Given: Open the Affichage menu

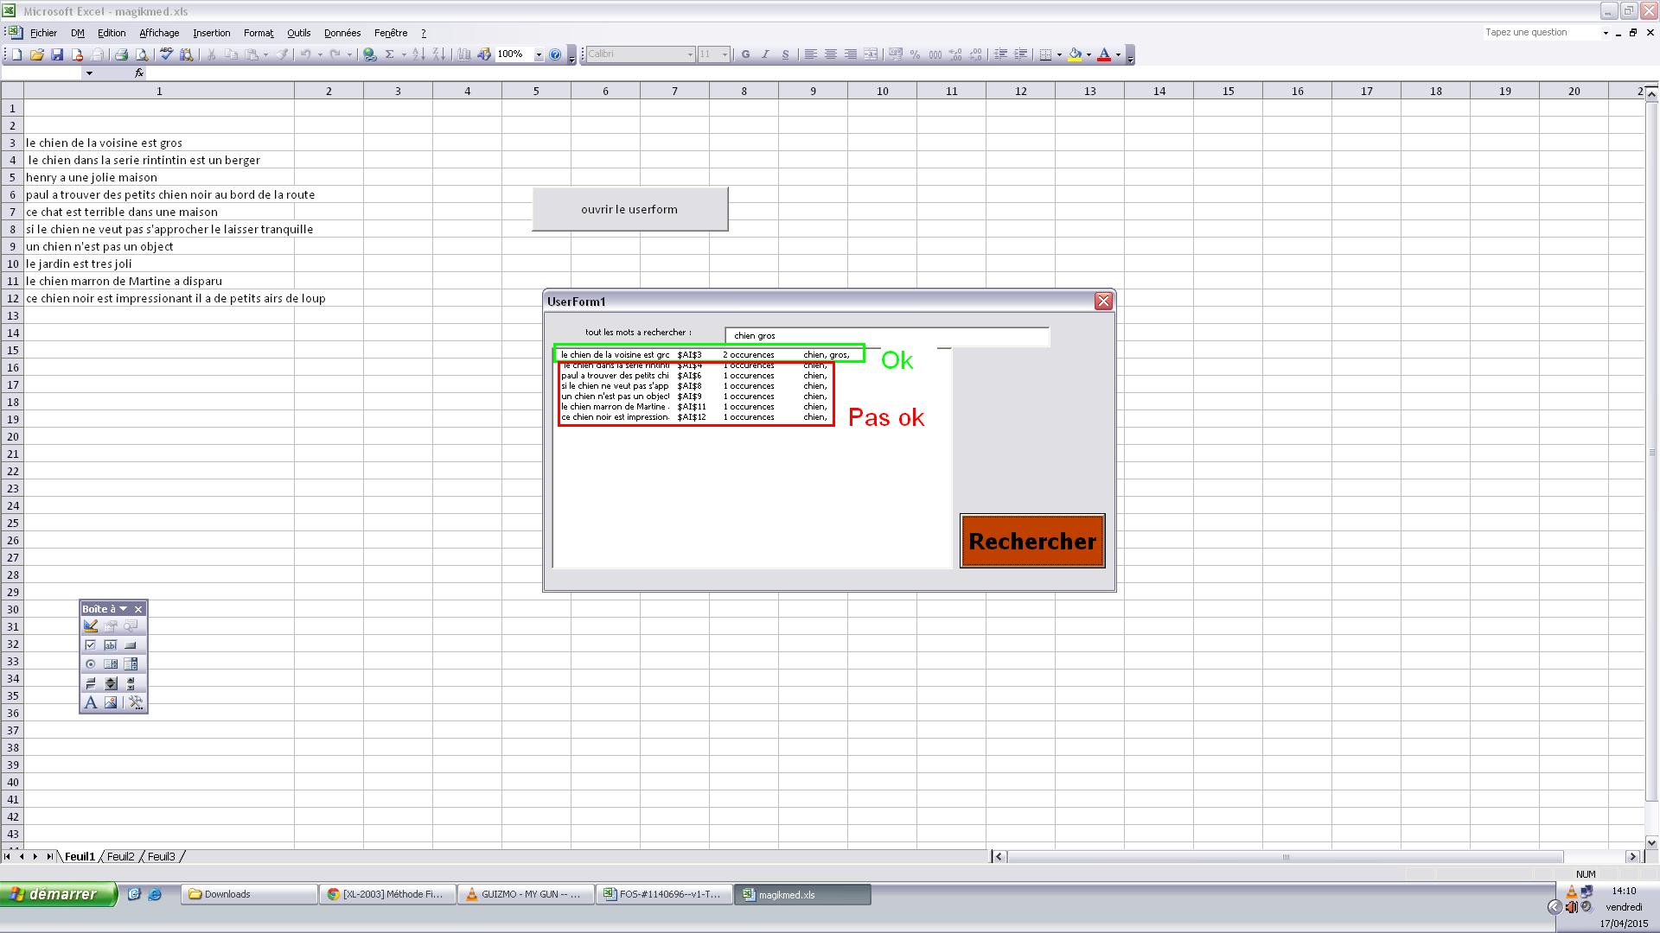Looking at the screenshot, I should pyautogui.click(x=159, y=33).
